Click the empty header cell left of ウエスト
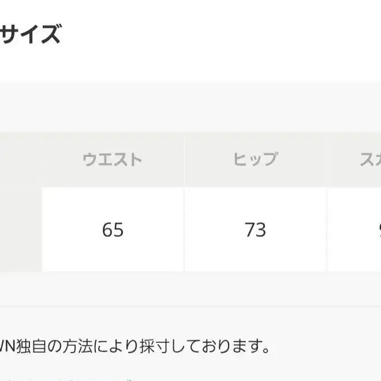381x381 pixels. (x=21, y=160)
